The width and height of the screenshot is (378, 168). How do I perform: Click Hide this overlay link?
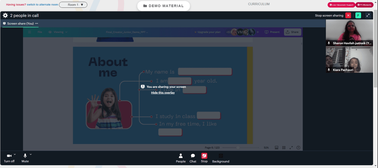coord(163,92)
